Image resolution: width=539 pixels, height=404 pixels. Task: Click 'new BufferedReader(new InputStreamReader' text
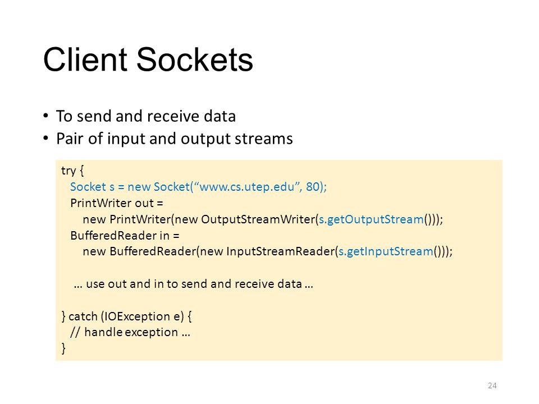[x=209, y=251]
